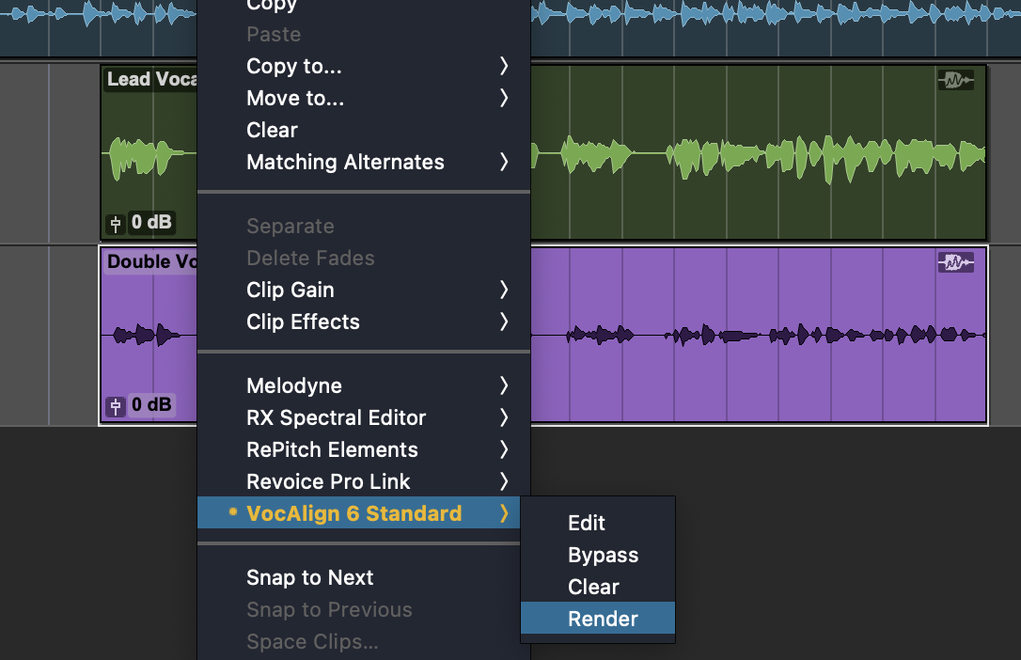Click Double Vocal clip gain fader icon
The width and height of the screenshot is (1021, 660).
116,406
